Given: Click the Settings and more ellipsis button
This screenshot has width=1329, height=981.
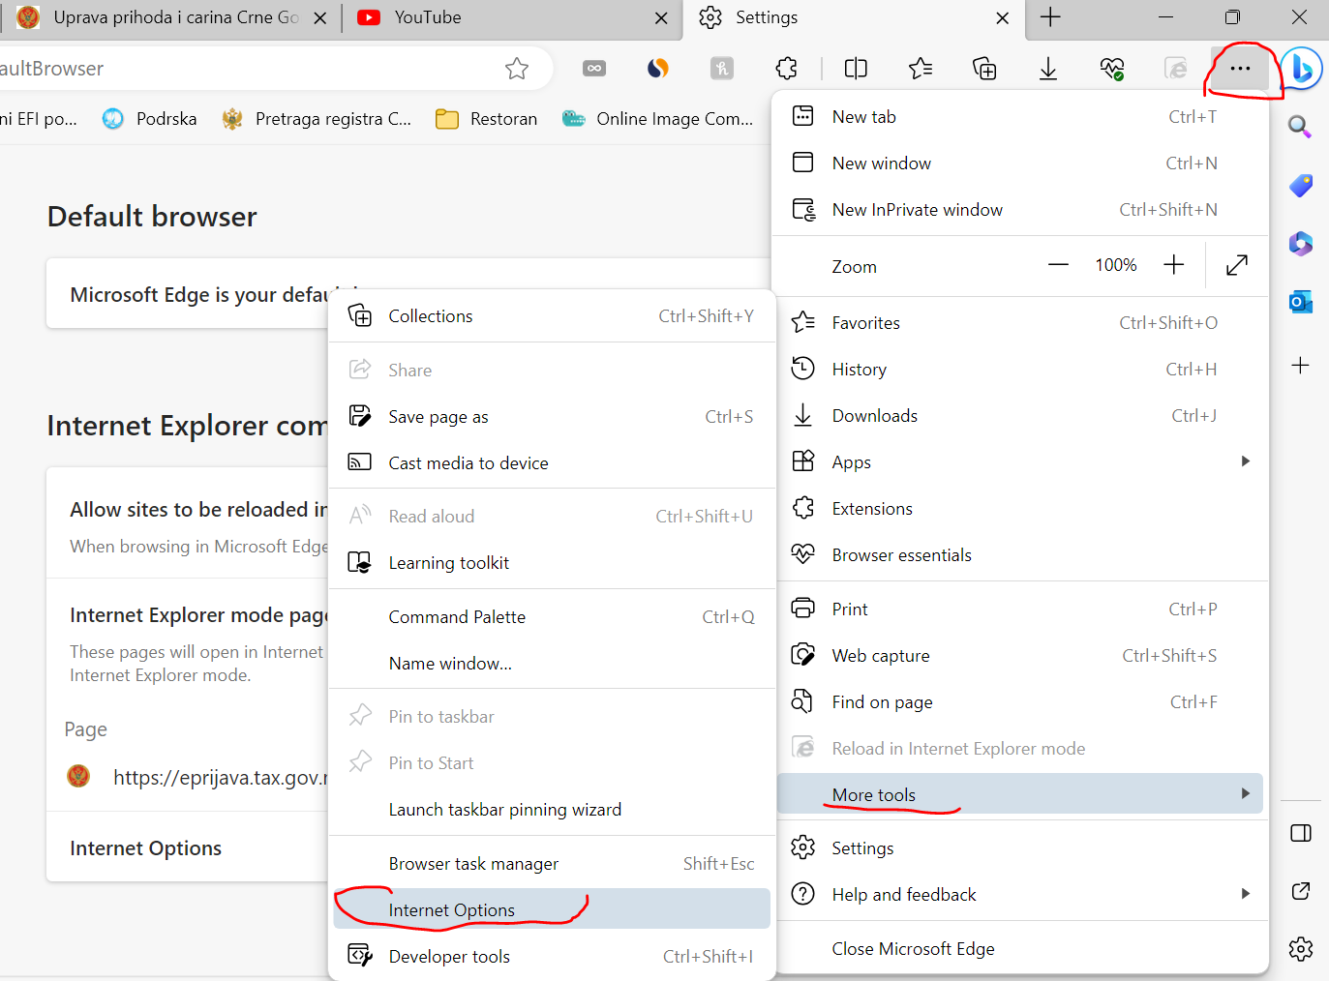Looking at the screenshot, I should tap(1240, 69).
